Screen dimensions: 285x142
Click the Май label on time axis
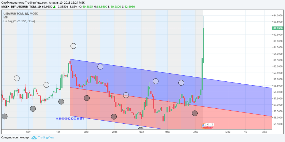click(x=228, y=132)
